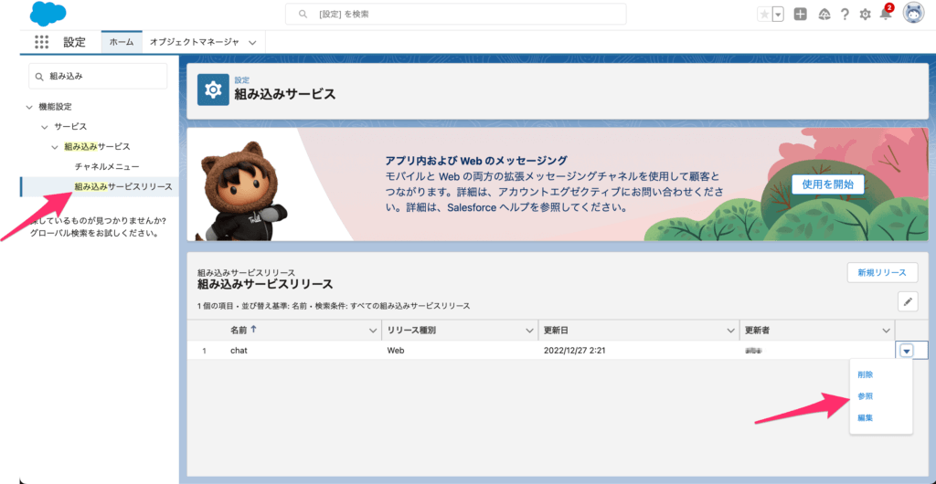Image resolution: width=936 pixels, height=484 pixels.
Task: Open the user profile avatar
Action: point(913,14)
